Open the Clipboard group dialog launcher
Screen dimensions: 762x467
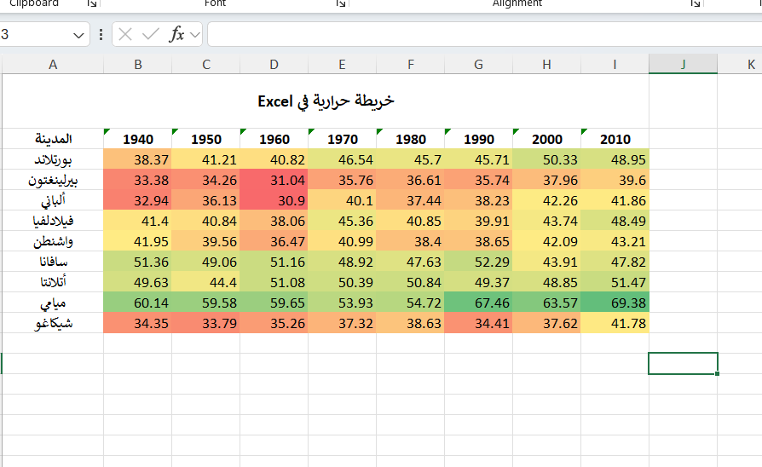tap(91, 4)
